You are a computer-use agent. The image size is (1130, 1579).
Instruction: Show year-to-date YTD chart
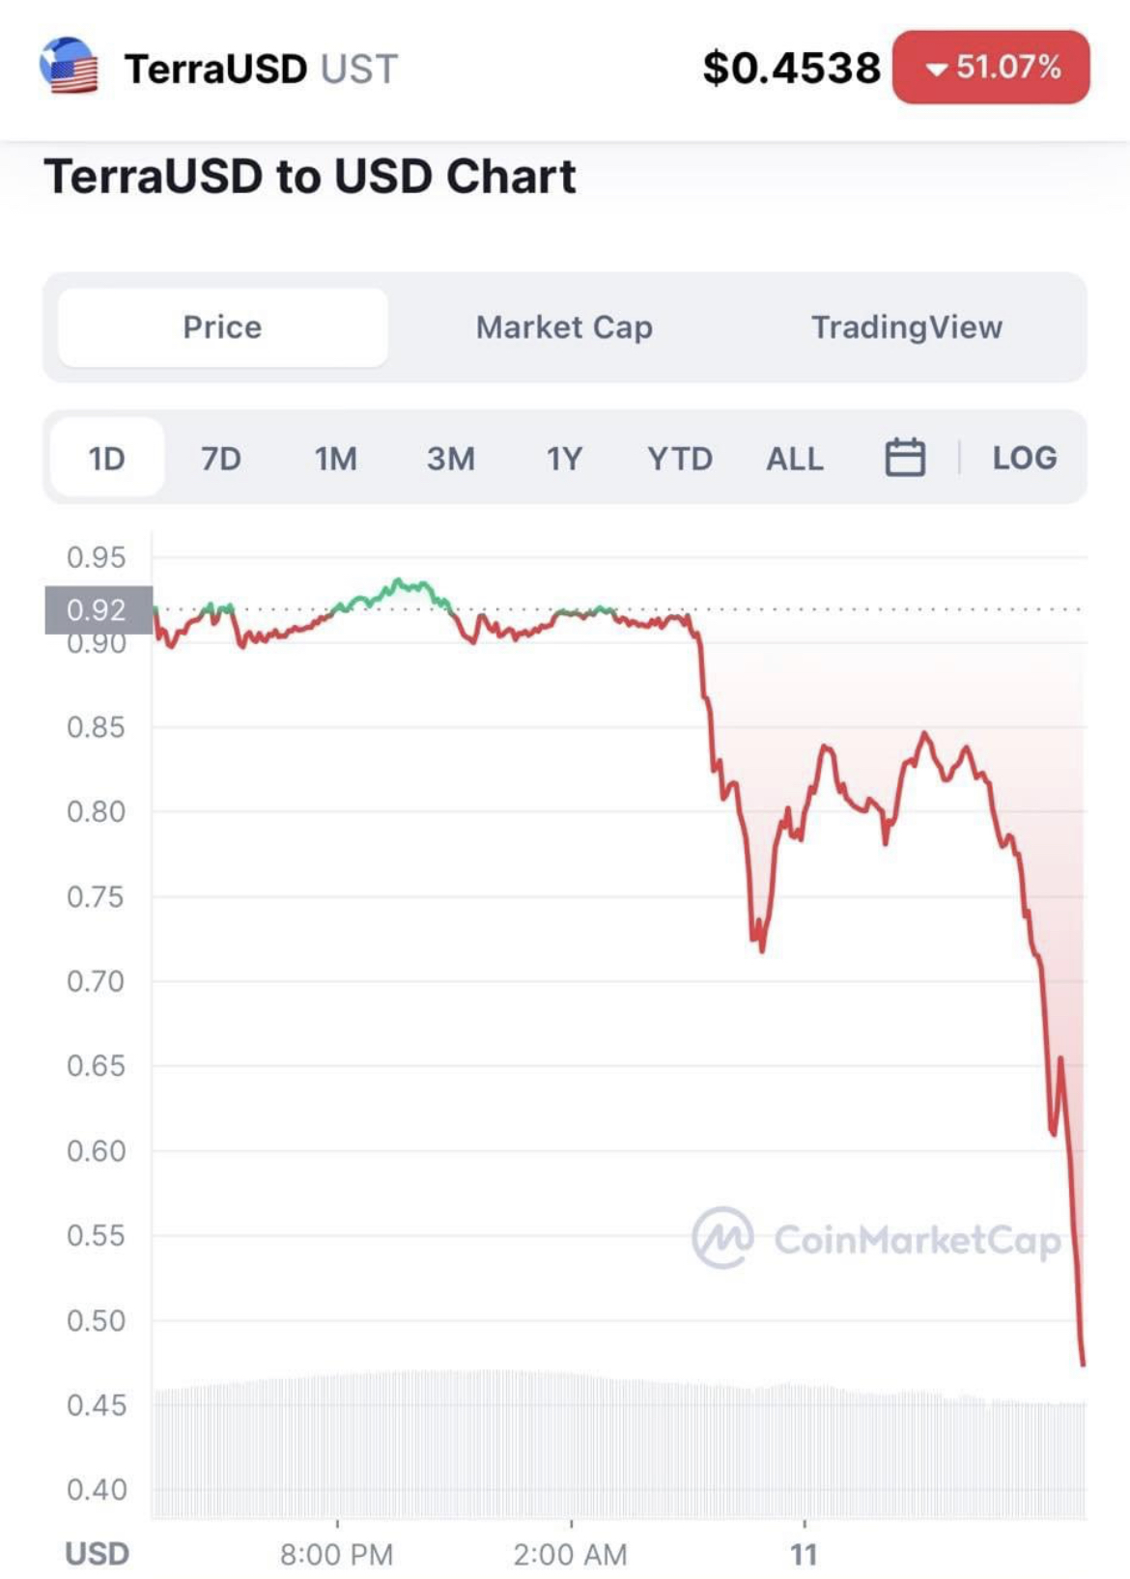(680, 458)
